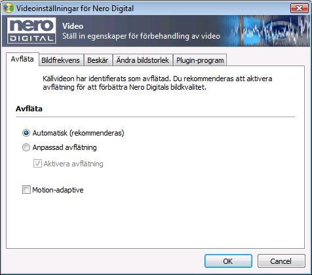Switch to the Avfläta tab
This screenshot has width=312, height=275.
[x=22, y=59]
